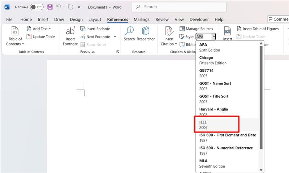This screenshot has height=173, width=289.
Task: Open the Draw tab
Action: tap(59, 20)
